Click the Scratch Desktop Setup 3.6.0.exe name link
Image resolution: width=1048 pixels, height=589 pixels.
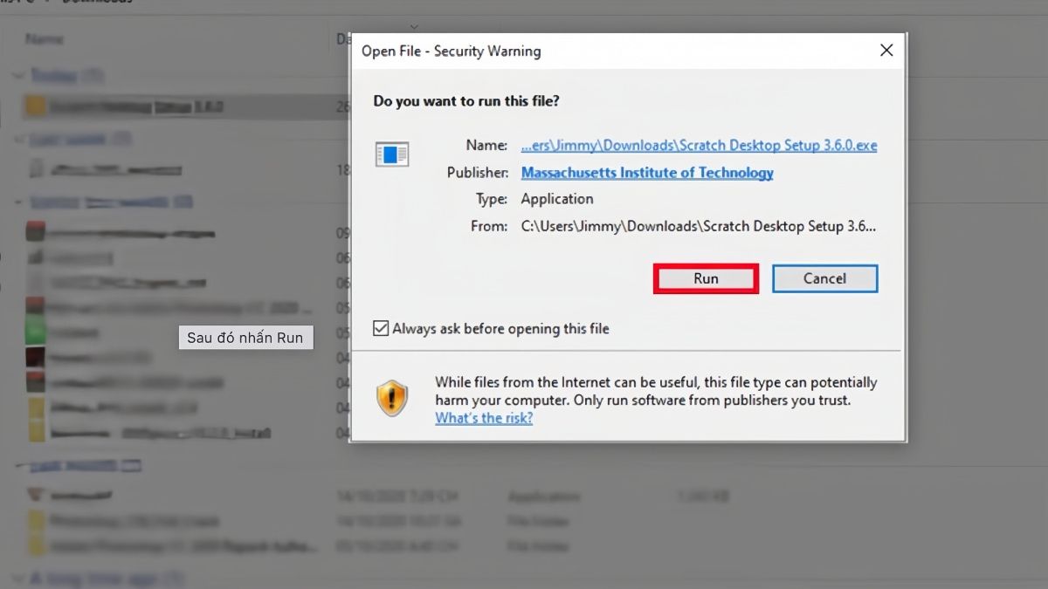pos(699,146)
